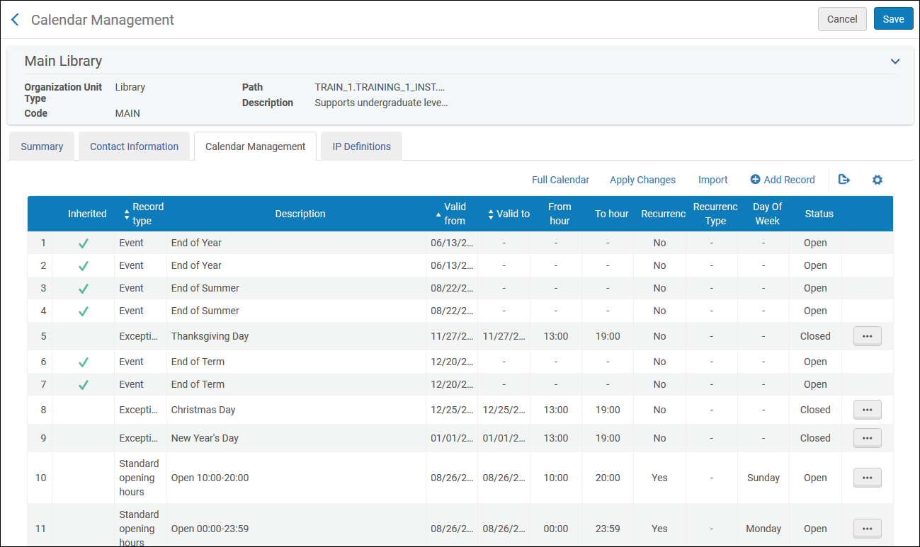This screenshot has width=920, height=547.
Task: Click the Description column header
Action: click(x=300, y=214)
